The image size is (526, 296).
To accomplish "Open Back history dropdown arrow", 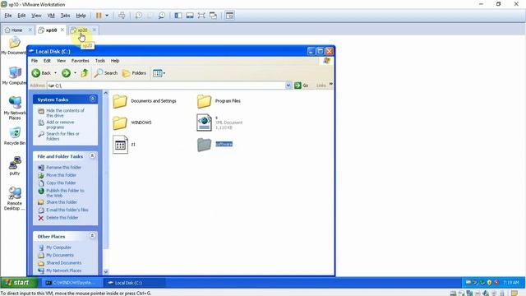I will 55,73.
